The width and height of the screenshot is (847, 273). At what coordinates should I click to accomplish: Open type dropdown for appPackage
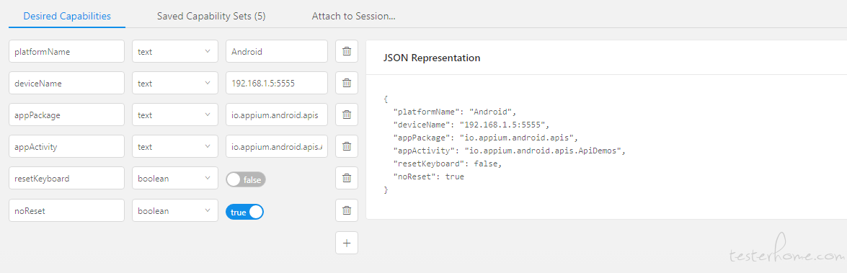pyautogui.click(x=175, y=115)
